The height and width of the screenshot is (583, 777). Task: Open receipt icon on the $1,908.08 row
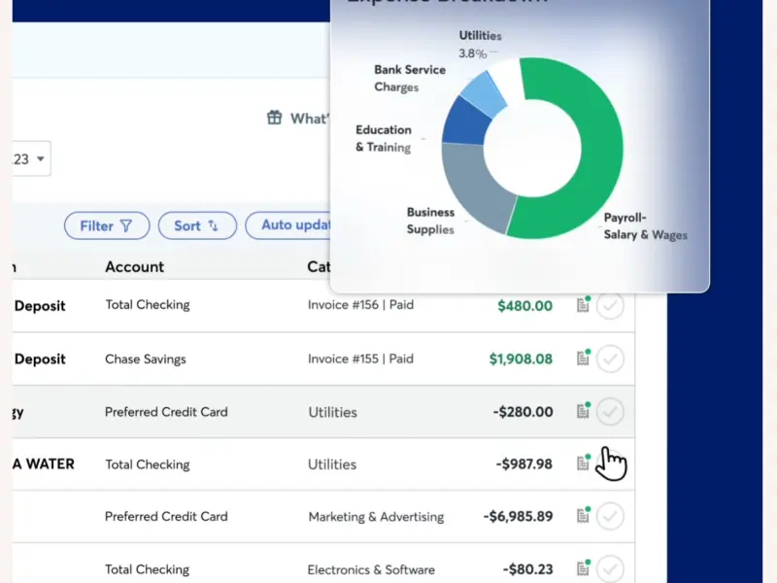(583, 359)
